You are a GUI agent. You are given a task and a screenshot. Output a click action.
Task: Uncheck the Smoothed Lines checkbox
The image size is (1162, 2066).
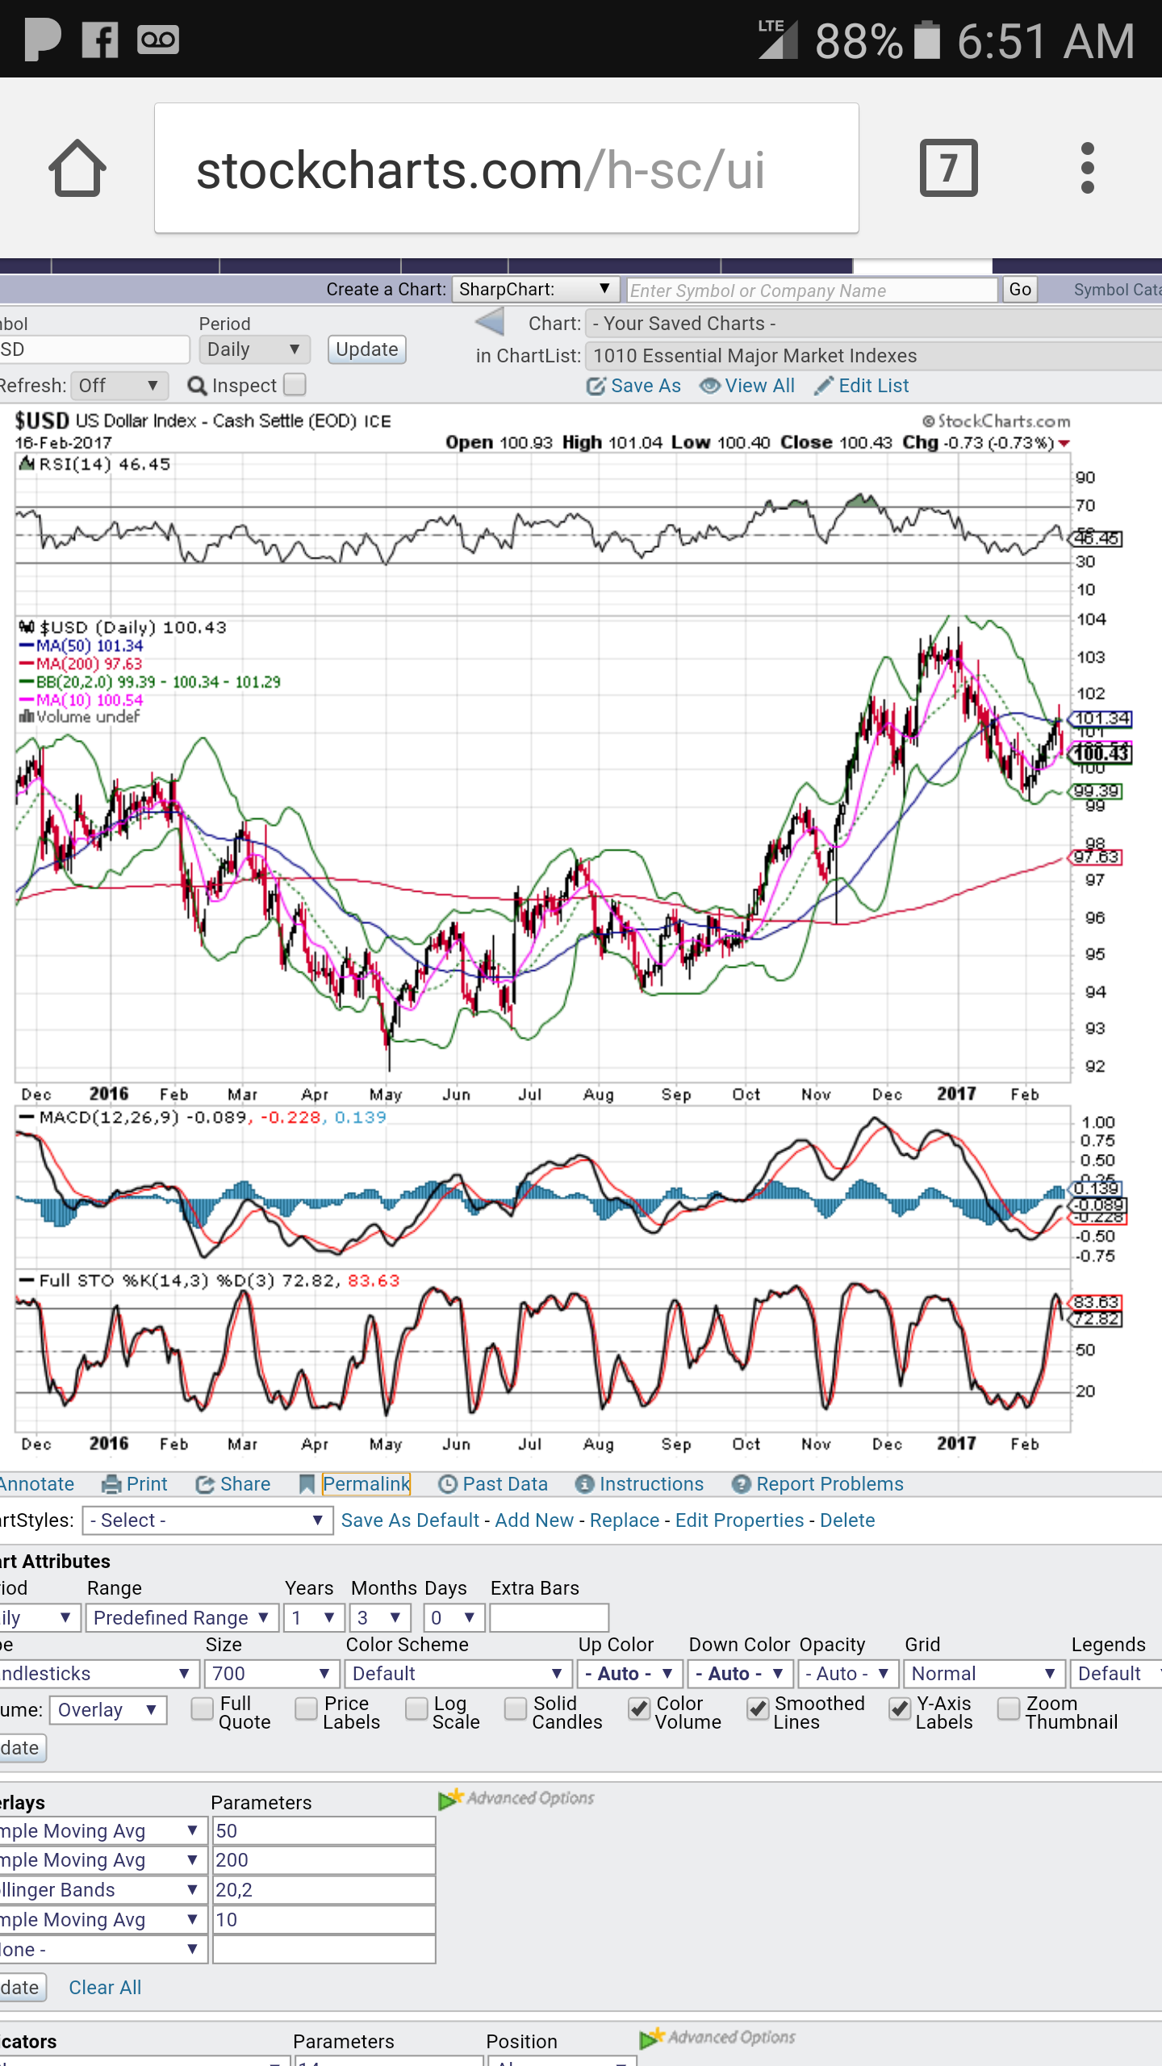tap(757, 1708)
